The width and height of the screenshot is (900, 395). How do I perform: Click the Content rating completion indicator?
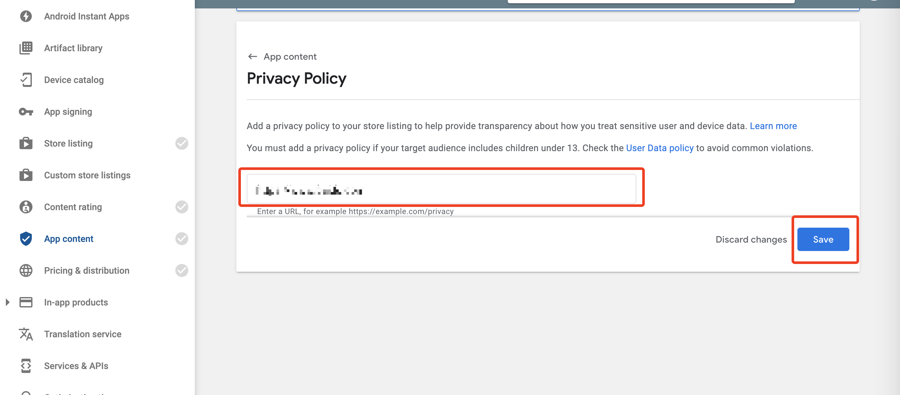pos(182,207)
